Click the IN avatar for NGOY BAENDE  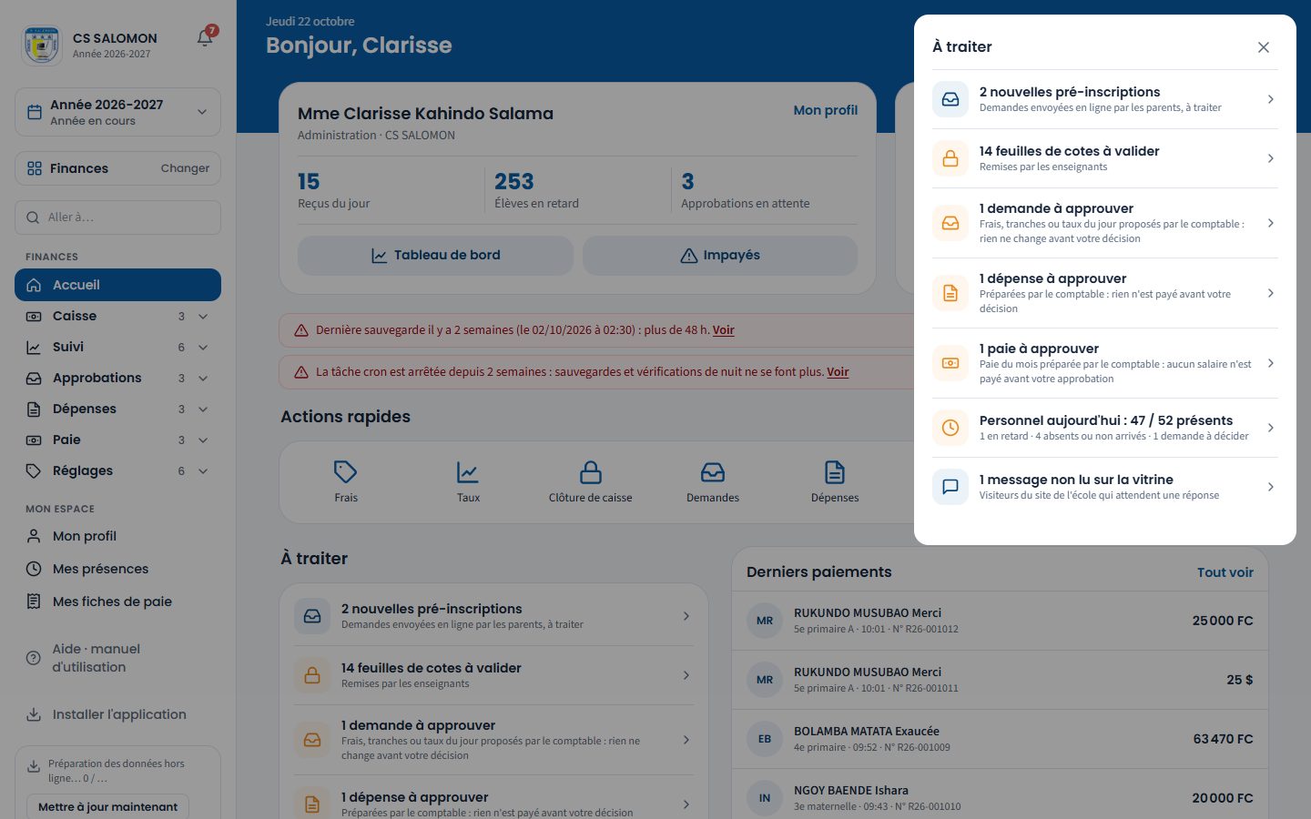pyautogui.click(x=765, y=798)
